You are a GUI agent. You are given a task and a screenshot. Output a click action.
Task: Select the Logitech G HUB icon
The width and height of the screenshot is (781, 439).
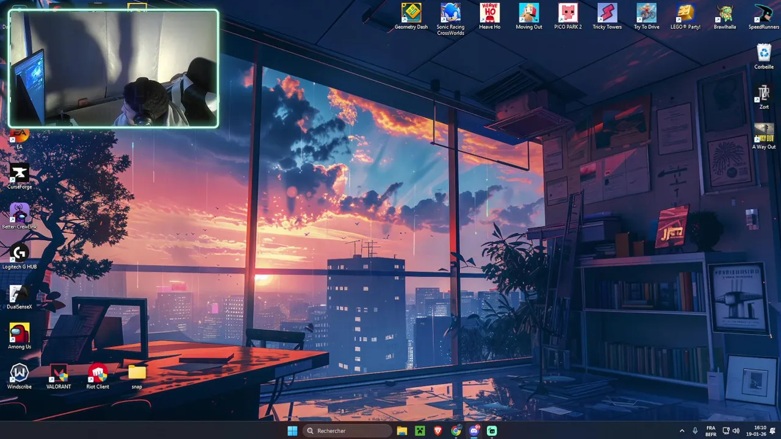click(x=19, y=257)
